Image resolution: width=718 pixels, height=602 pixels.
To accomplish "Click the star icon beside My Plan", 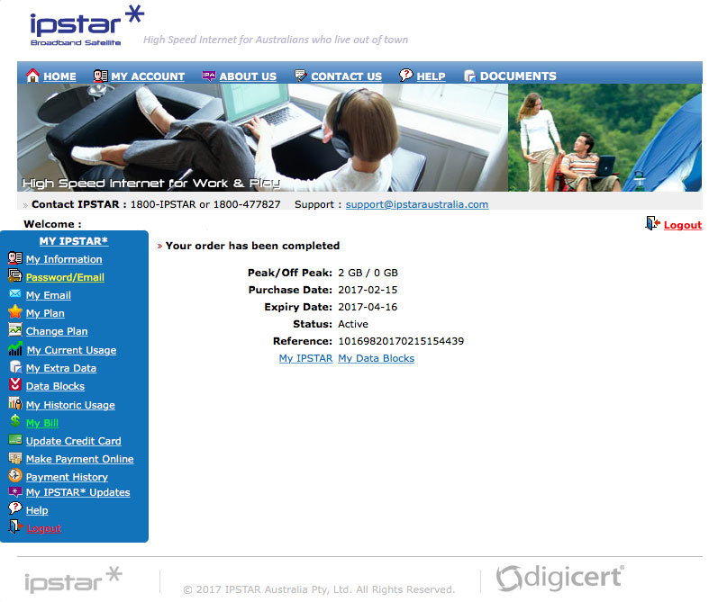I will coord(15,311).
